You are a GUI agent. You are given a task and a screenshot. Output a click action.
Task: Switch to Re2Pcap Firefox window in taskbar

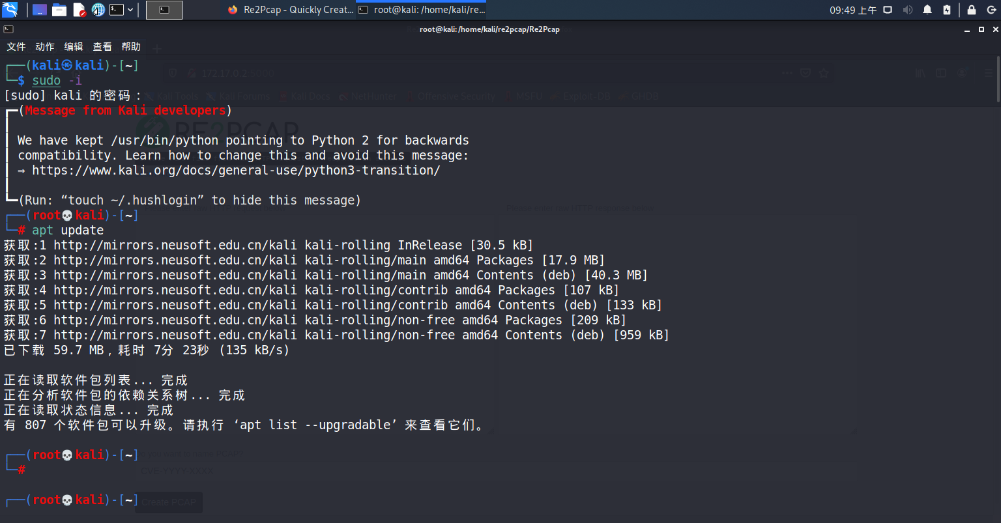291,10
